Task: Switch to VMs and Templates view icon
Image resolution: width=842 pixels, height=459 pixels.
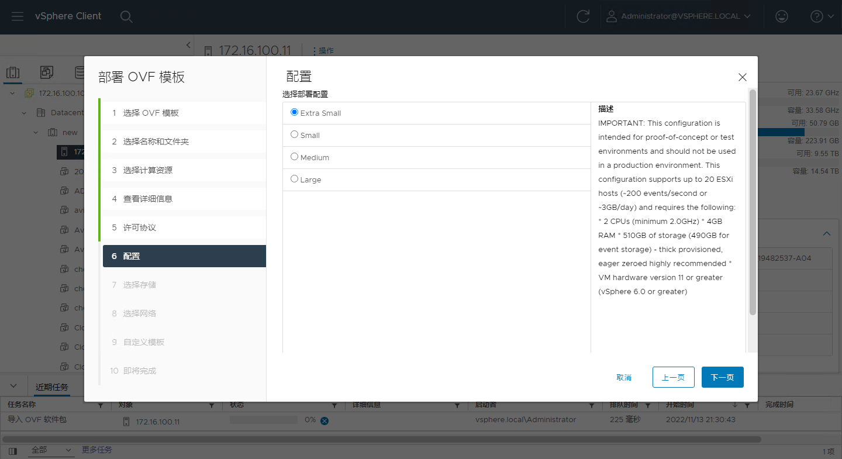Action: point(47,73)
